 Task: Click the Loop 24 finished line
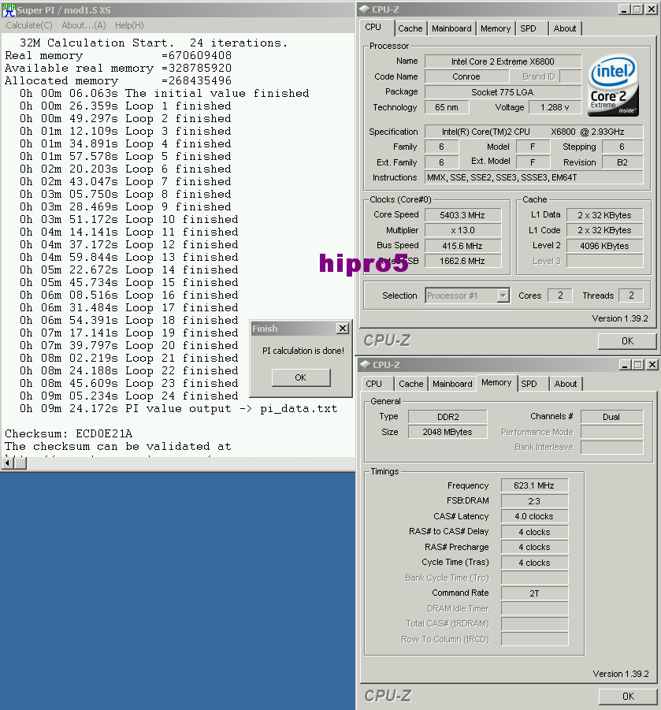pos(129,396)
